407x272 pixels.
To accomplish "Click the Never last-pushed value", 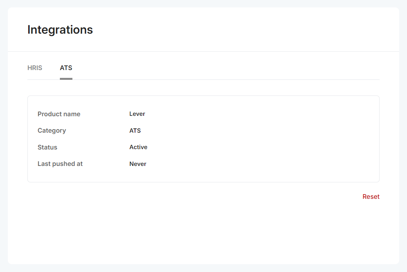I will coord(138,164).
